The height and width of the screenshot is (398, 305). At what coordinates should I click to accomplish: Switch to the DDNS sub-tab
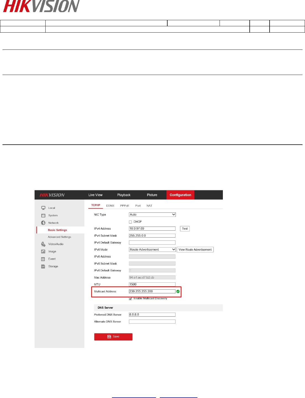click(110, 206)
